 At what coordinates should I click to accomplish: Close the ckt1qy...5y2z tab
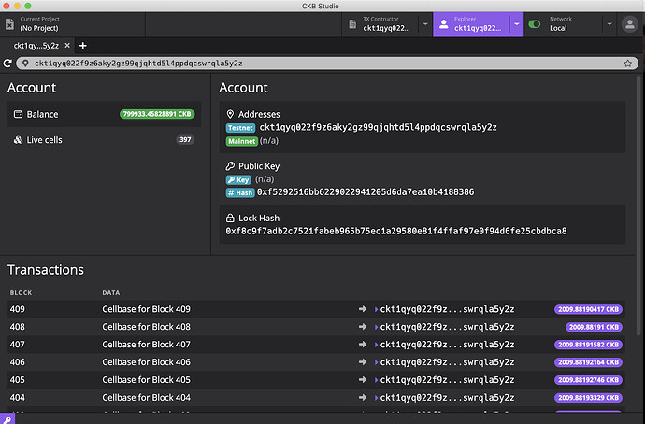pyautogui.click(x=67, y=45)
